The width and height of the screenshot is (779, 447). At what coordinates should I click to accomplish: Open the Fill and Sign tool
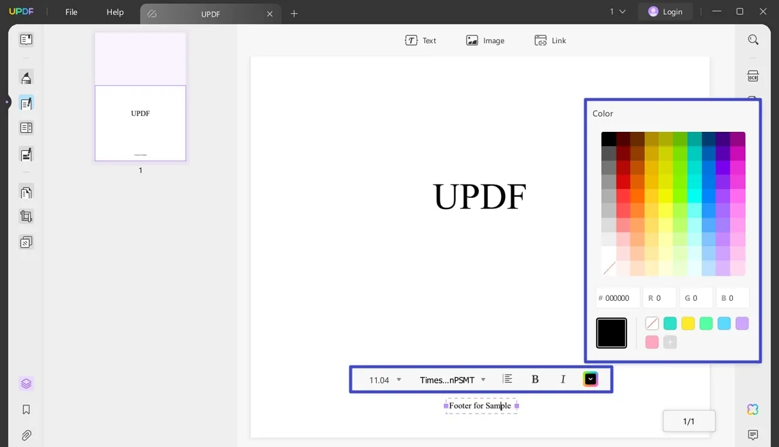26,154
